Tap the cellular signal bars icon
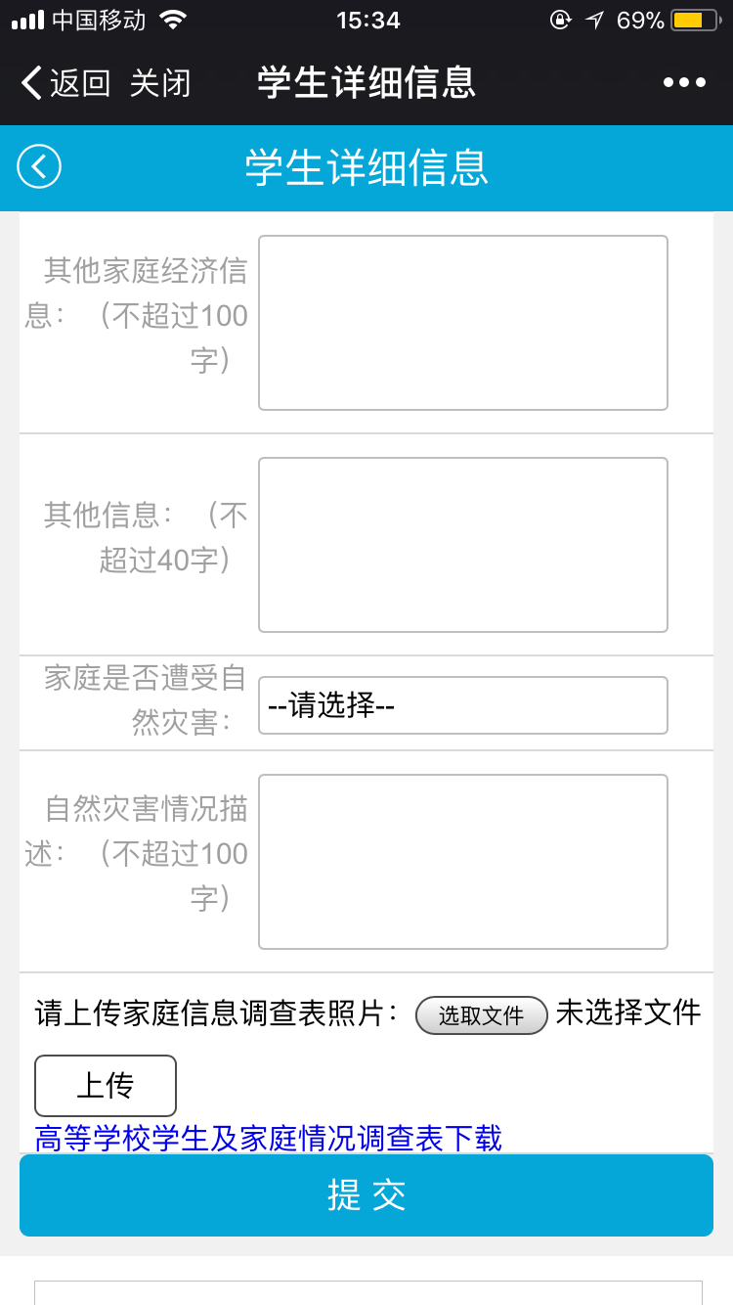This screenshot has width=733, height=1305. pyautogui.click(x=27, y=21)
